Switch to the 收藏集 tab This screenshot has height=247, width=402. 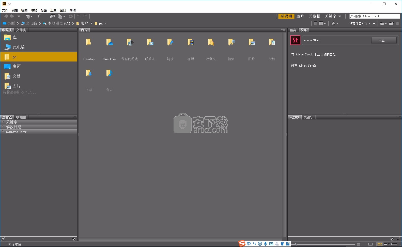tap(21, 117)
